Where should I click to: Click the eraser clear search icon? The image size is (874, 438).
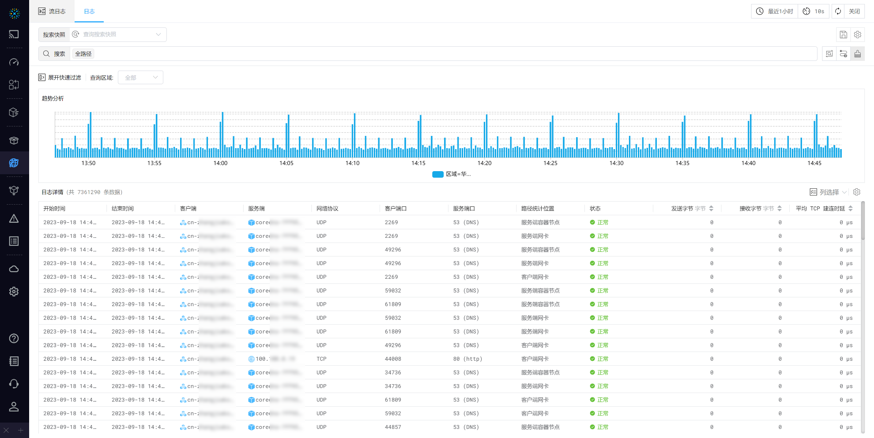click(857, 54)
